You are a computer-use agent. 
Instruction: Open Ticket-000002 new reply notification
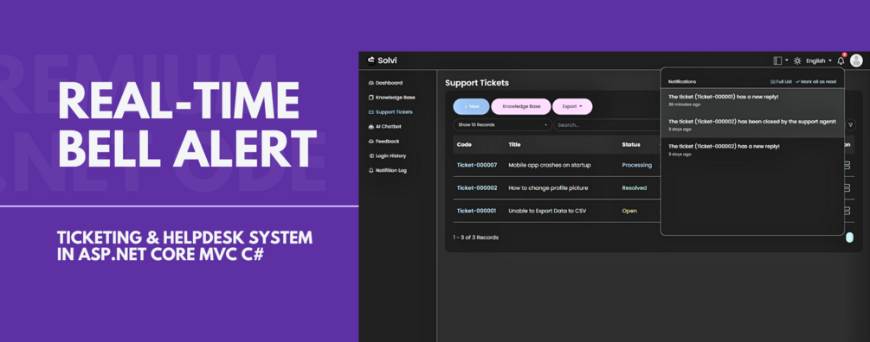tap(752, 149)
